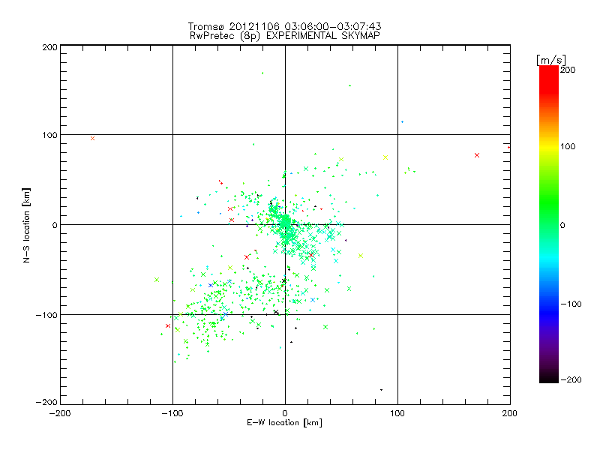Viewport: 600px width, 450px height.
Task: Click the orange X marker near top-left edge
Action: click(x=92, y=139)
